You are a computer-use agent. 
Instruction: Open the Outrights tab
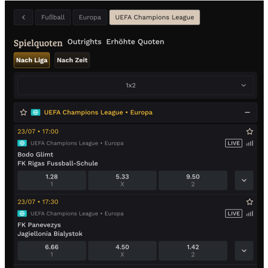[84, 42]
